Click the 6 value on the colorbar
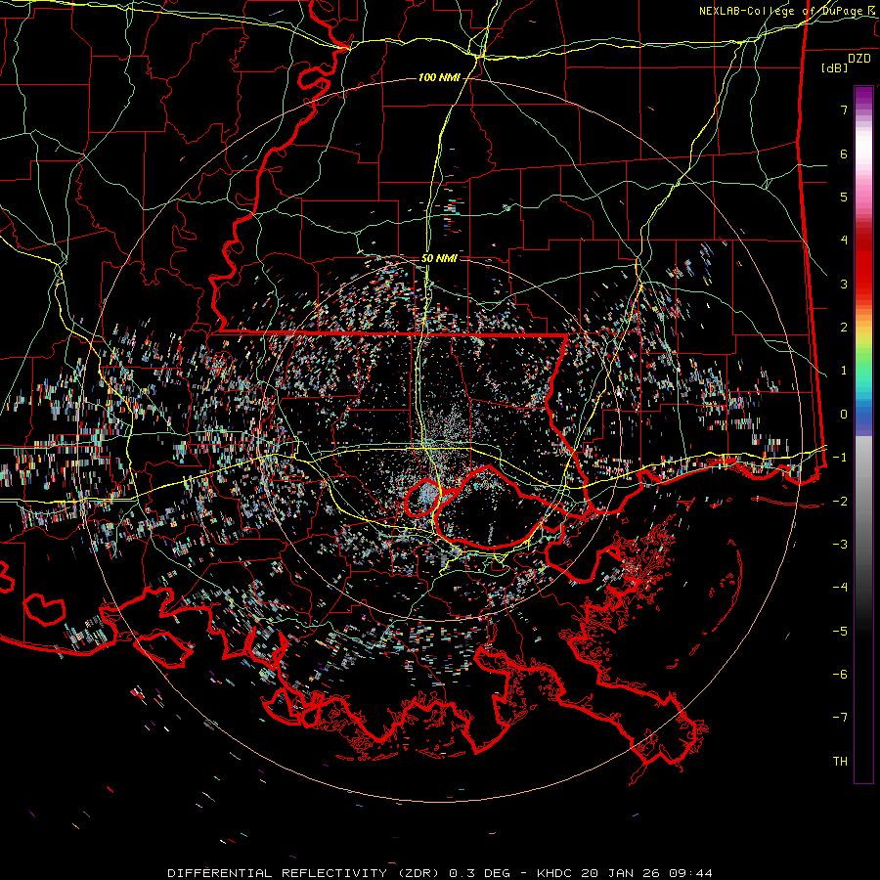The height and width of the screenshot is (880, 880). [844, 154]
